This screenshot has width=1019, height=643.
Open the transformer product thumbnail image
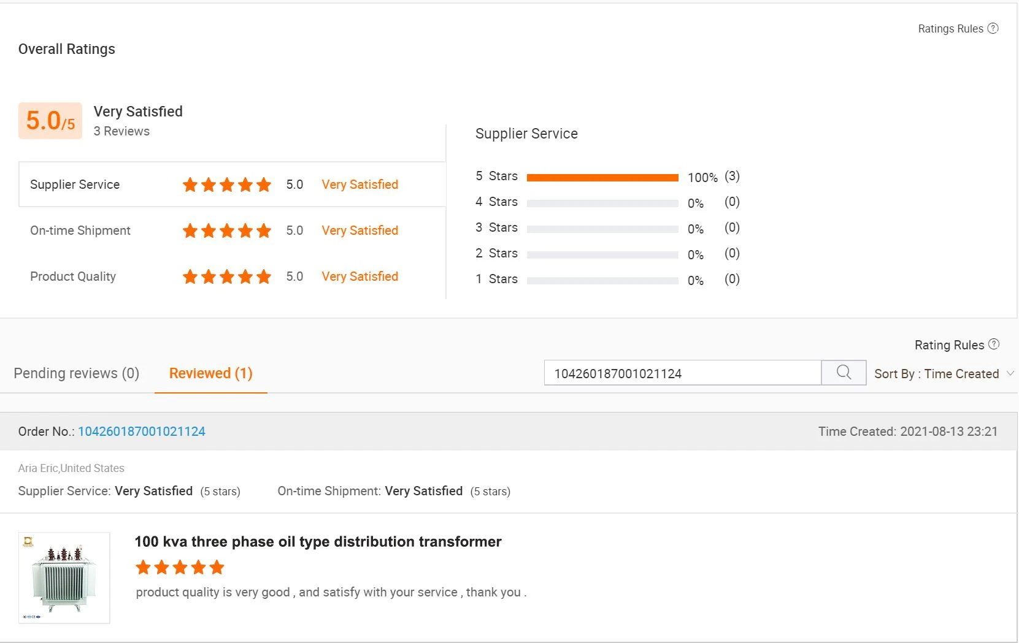pos(64,578)
